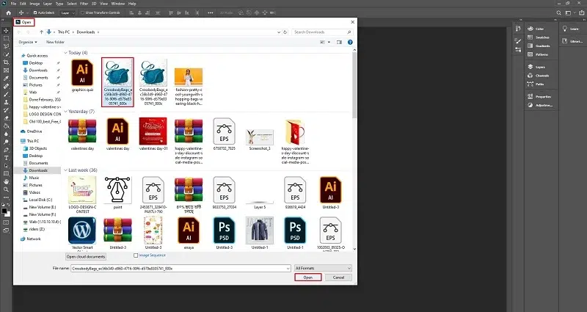Image resolution: width=587 pixels, height=312 pixels.
Task: Expand the File name history dropdown
Action: click(x=288, y=268)
